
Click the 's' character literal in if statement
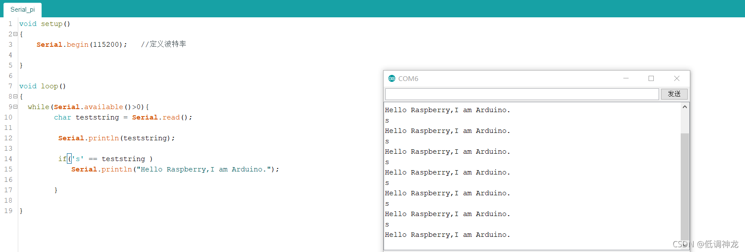pos(78,159)
